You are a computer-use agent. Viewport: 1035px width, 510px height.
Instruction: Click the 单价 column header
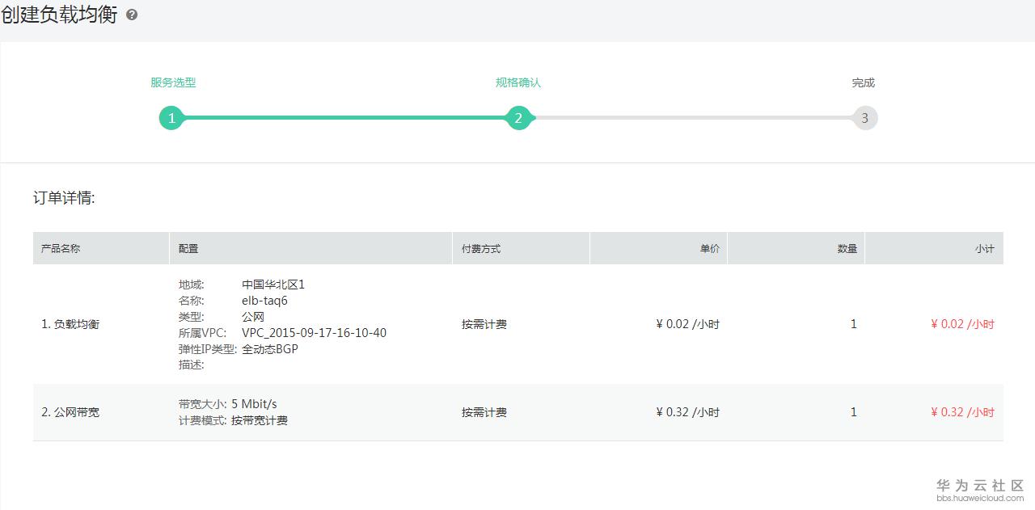[x=709, y=248]
